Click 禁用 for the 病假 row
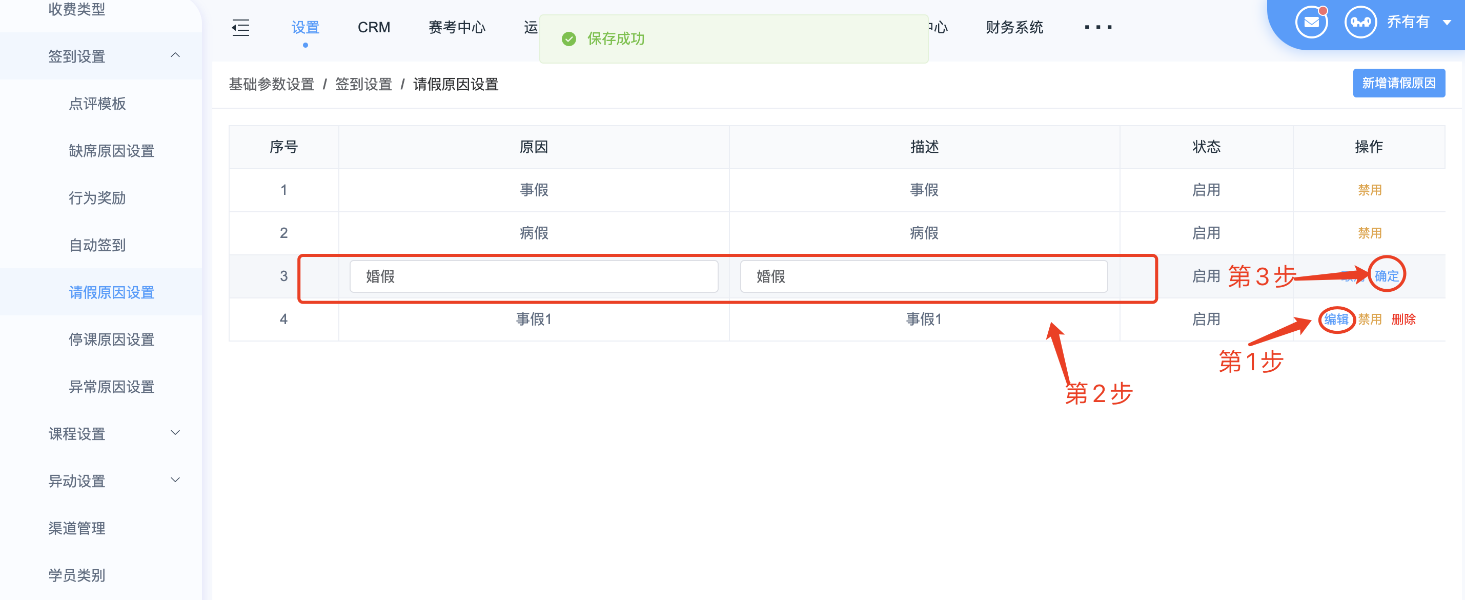 tap(1370, 233)
